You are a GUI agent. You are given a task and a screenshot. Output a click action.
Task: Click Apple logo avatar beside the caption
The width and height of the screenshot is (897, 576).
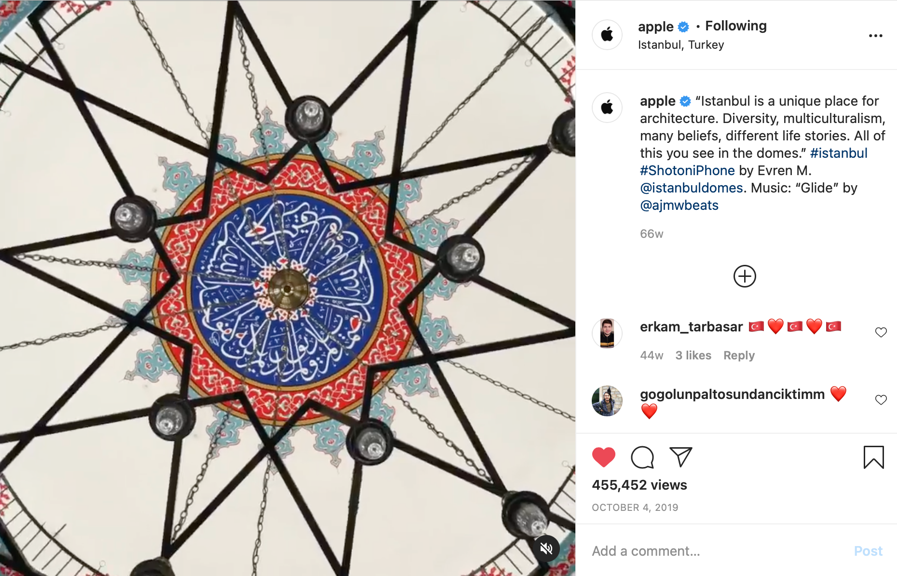click(x=607, y=107)
